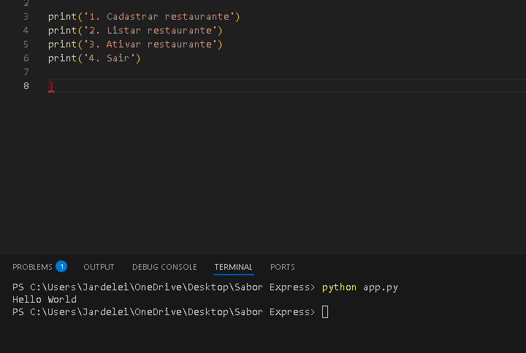Click the problems count badge showing 1
526x353 pixels.
(61, 266)
